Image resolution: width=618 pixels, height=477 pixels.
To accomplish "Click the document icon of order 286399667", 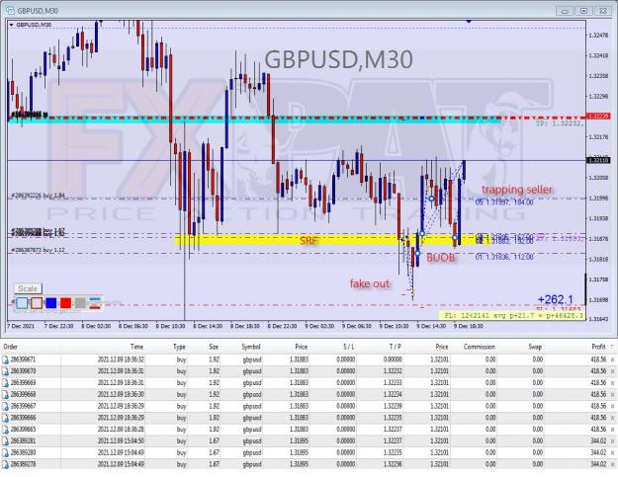I will tap(5, 406).
